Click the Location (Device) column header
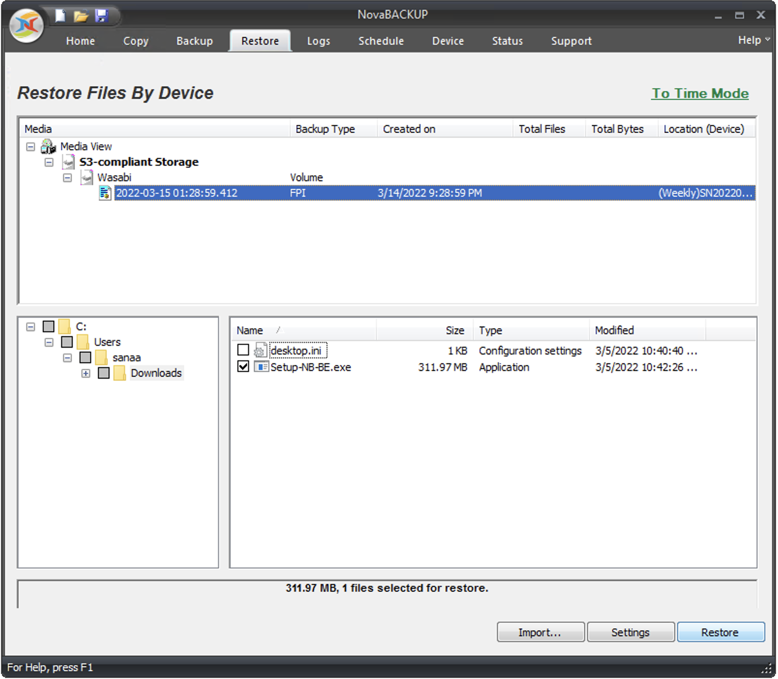 point(706,129)
